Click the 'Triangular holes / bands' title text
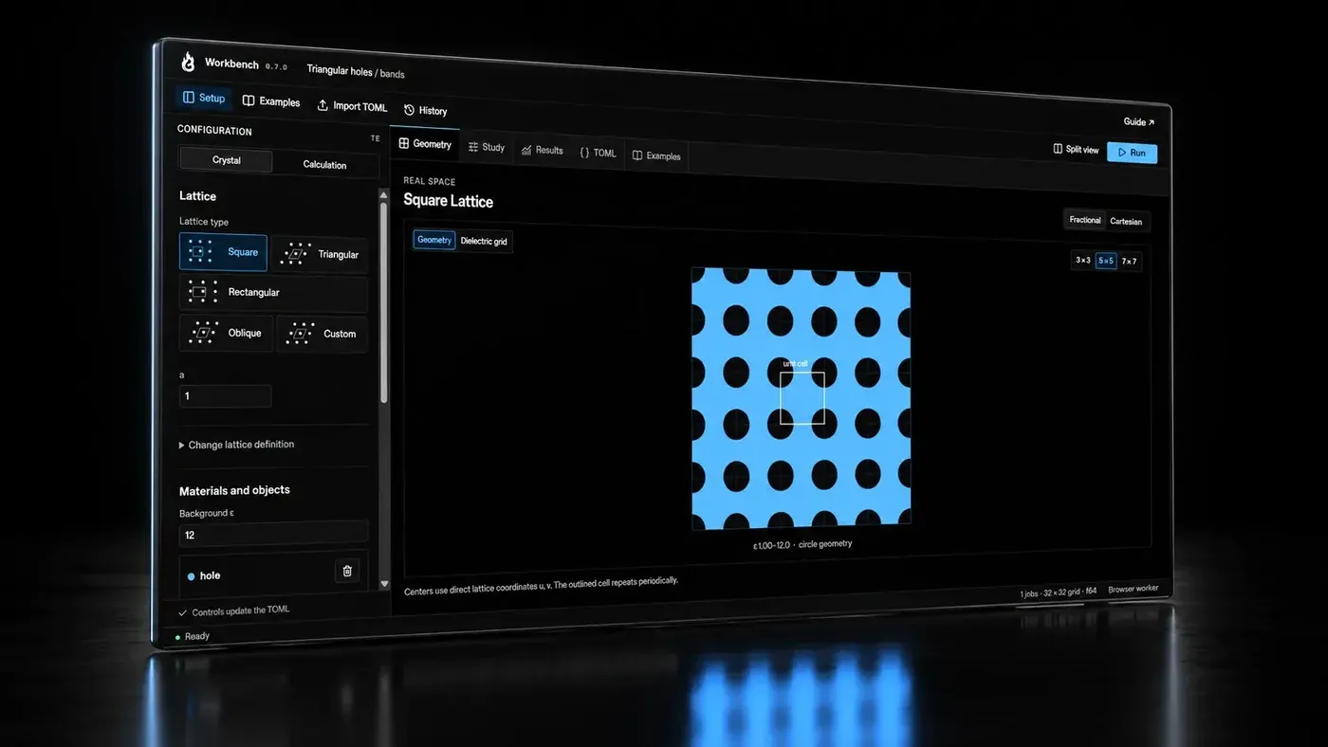This screenshot has width=1328, height=747. (x=356, y=71)
